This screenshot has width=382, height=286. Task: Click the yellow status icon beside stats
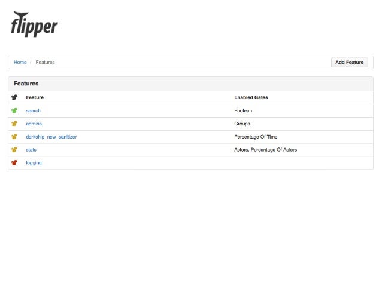click(14, 150)
